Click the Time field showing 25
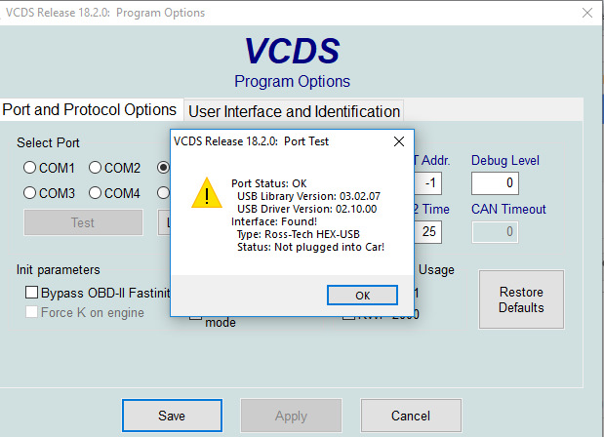 coord(430,231)
